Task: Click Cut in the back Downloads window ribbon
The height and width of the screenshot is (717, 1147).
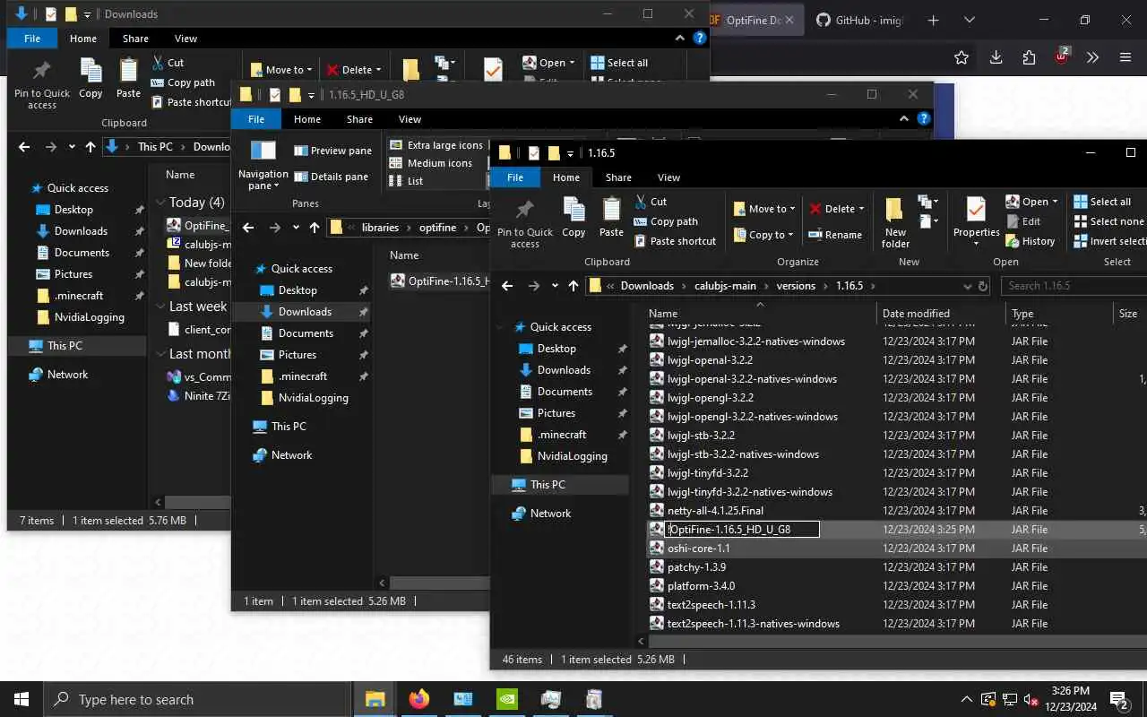Action: click(167, 63)
